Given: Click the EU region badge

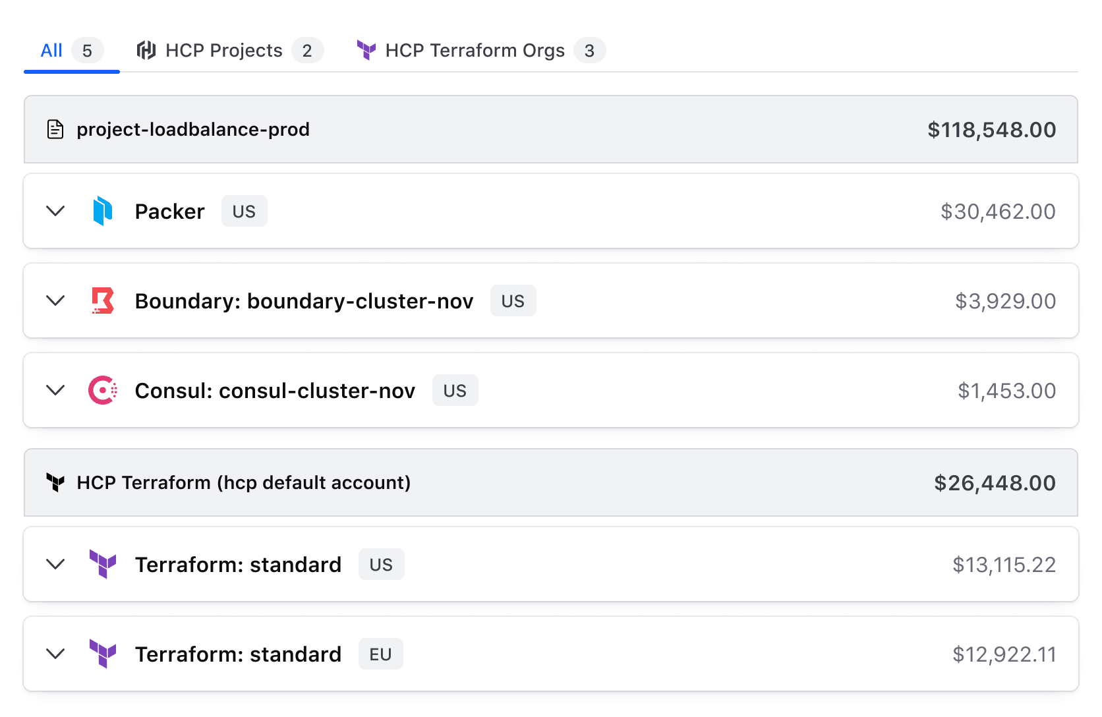Looking at the screenshot, I should click(x=380, y=654).
